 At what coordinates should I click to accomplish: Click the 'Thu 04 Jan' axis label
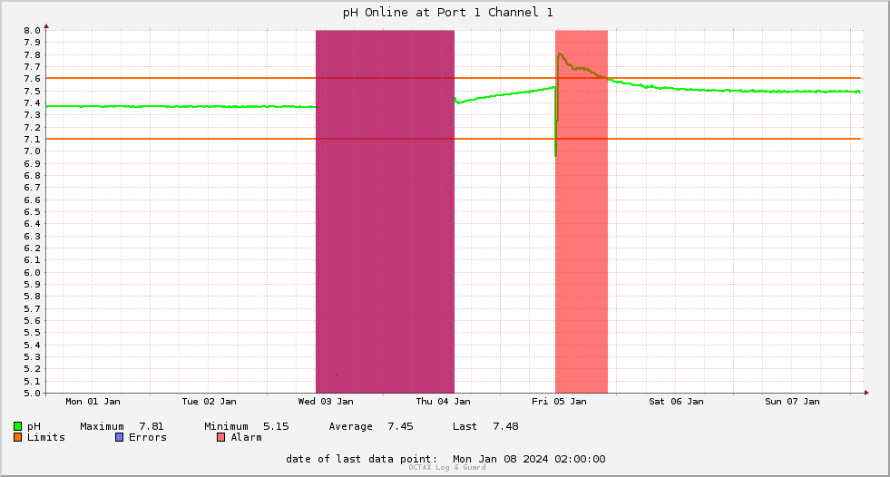[x=444, y=402]
